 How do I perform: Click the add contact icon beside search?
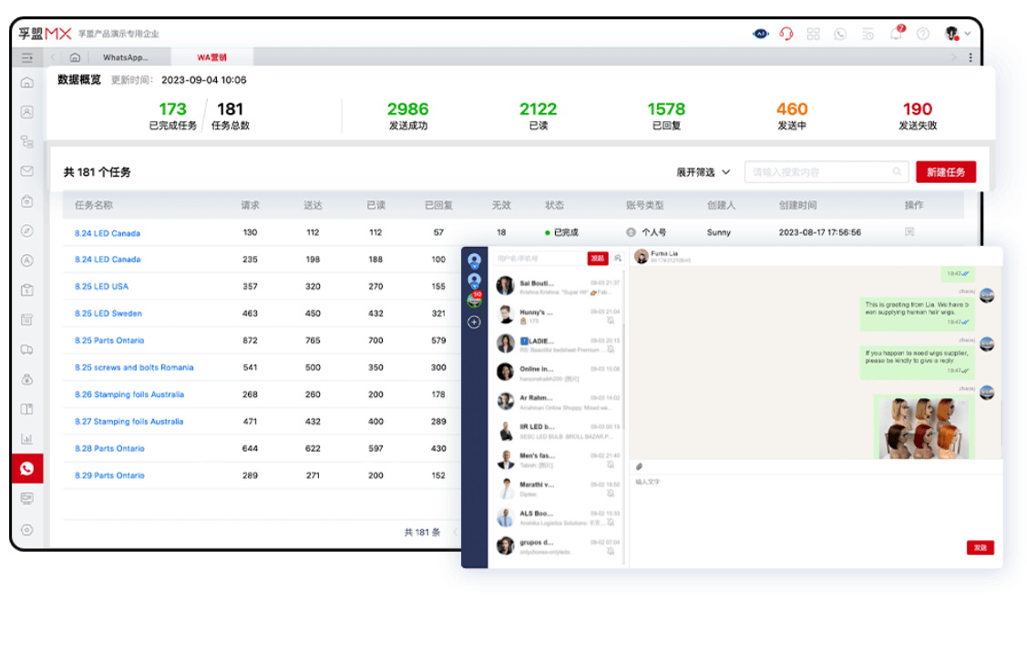(x=618, y=259)
